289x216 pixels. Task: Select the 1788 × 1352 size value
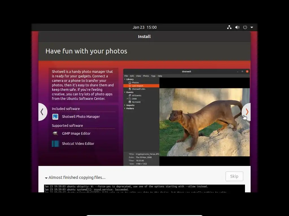(x=141, y=164)
